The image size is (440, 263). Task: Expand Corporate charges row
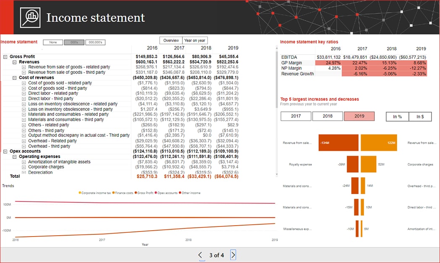coord(24,167)
